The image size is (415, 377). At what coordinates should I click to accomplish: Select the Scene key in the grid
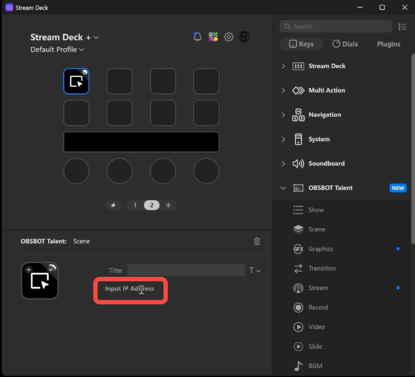(x=76, y=81)
